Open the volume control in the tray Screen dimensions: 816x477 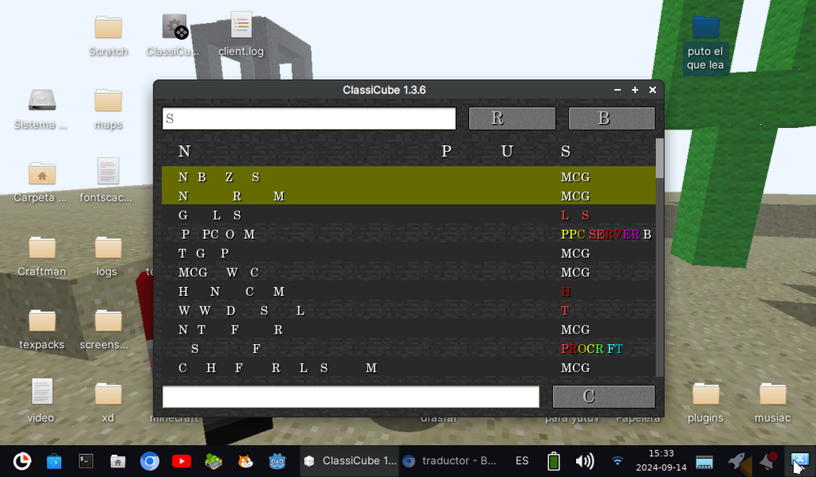click(x=585, y=462)
